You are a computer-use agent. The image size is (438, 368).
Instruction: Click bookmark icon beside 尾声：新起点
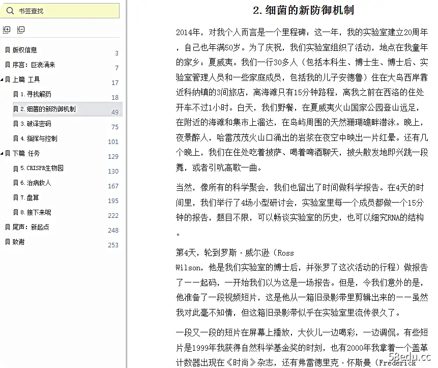tap(8, 227)
